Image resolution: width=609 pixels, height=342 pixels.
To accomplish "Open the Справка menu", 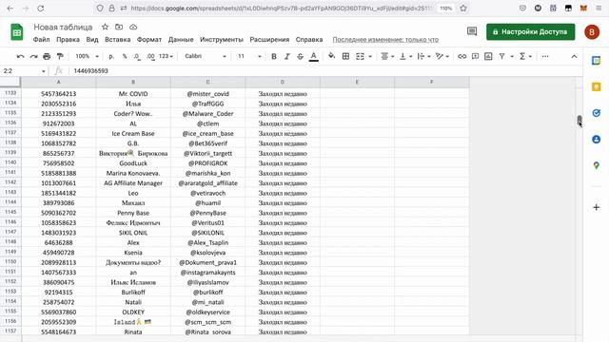I will point(309,40).
